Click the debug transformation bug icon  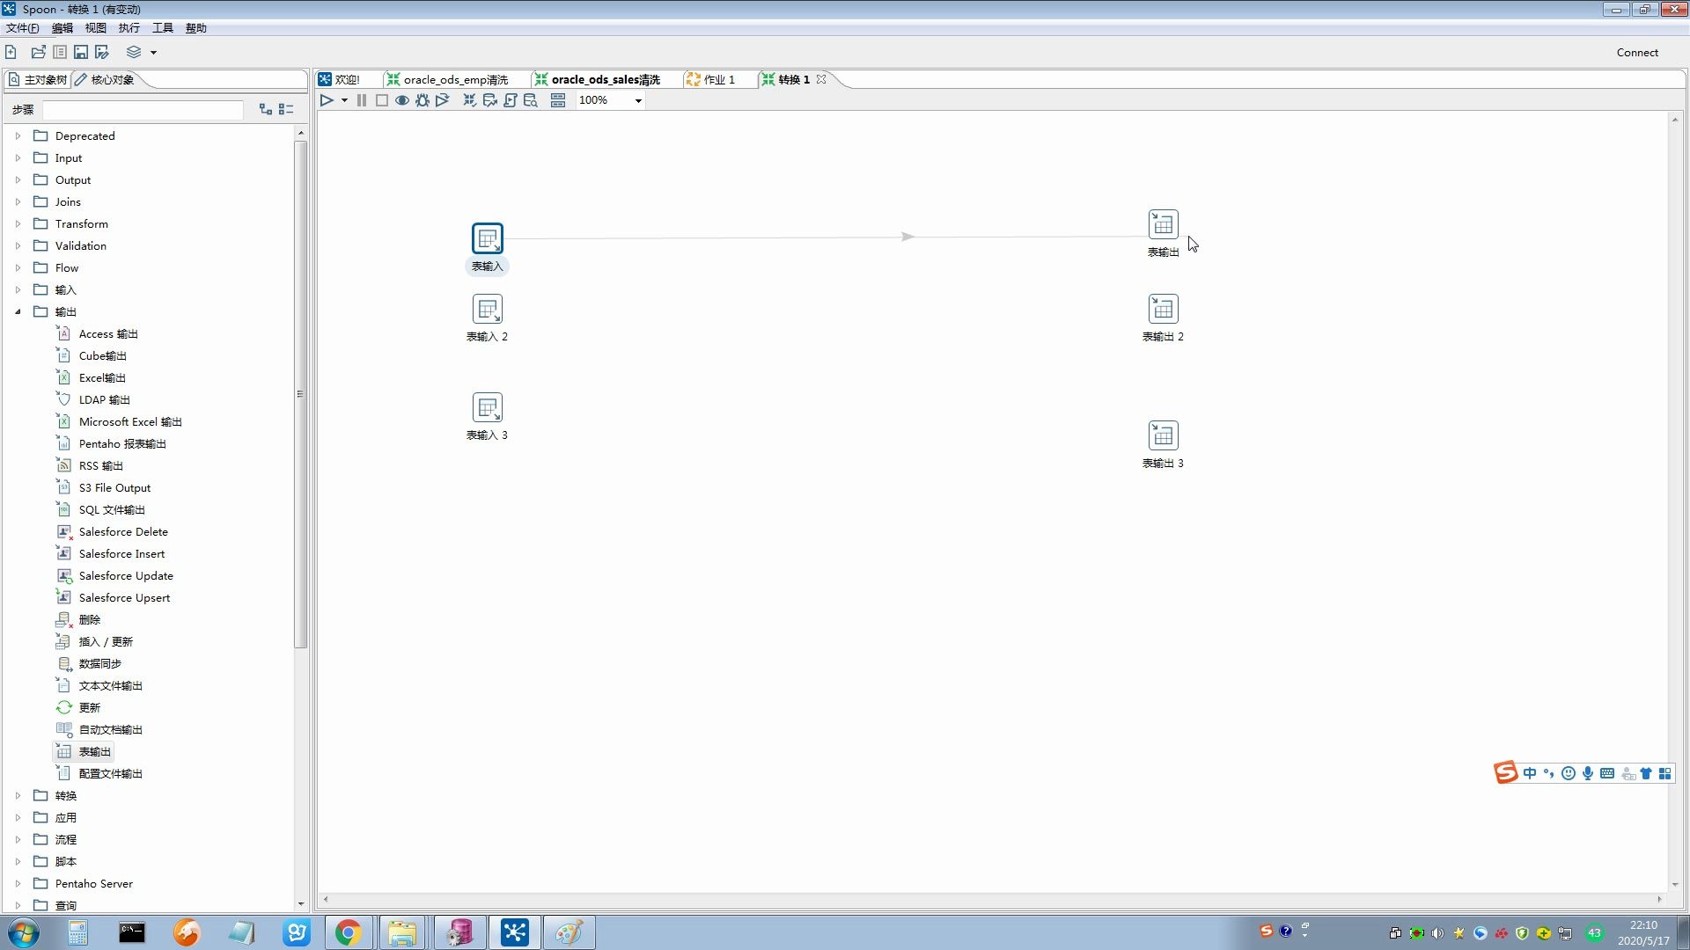(x=422, y=100)
